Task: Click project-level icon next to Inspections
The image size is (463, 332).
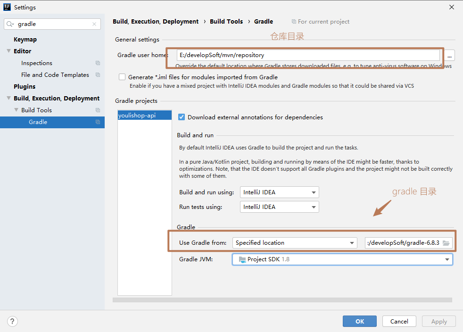Action: coord(98,63)
